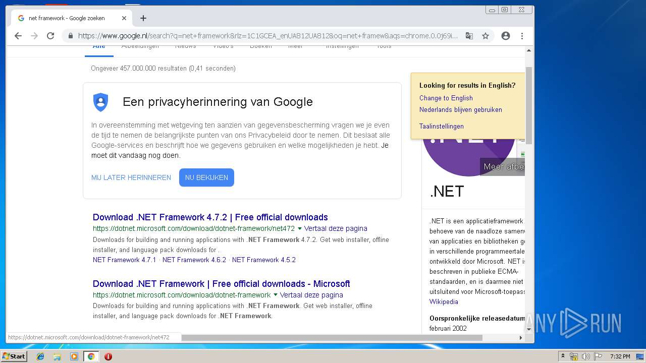Click the scroll down arrow
Viewport: 646px width, 363px height.
point(529,329)
